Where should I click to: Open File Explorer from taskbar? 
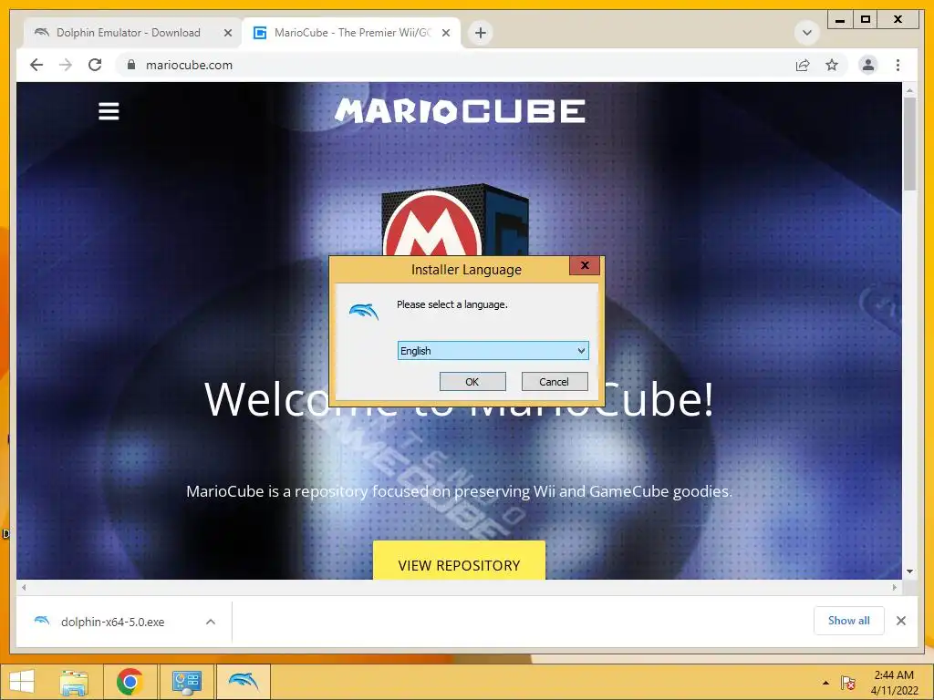[74, 682]
